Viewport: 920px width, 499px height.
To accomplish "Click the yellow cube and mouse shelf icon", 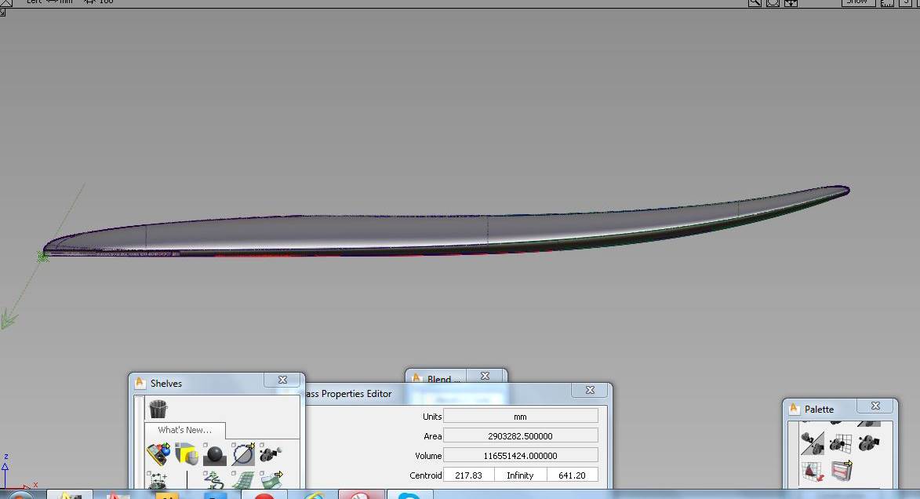I will coord(186,454).
